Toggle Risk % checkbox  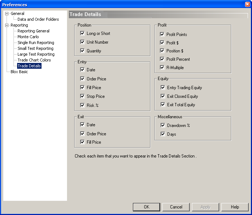(82, 105)
